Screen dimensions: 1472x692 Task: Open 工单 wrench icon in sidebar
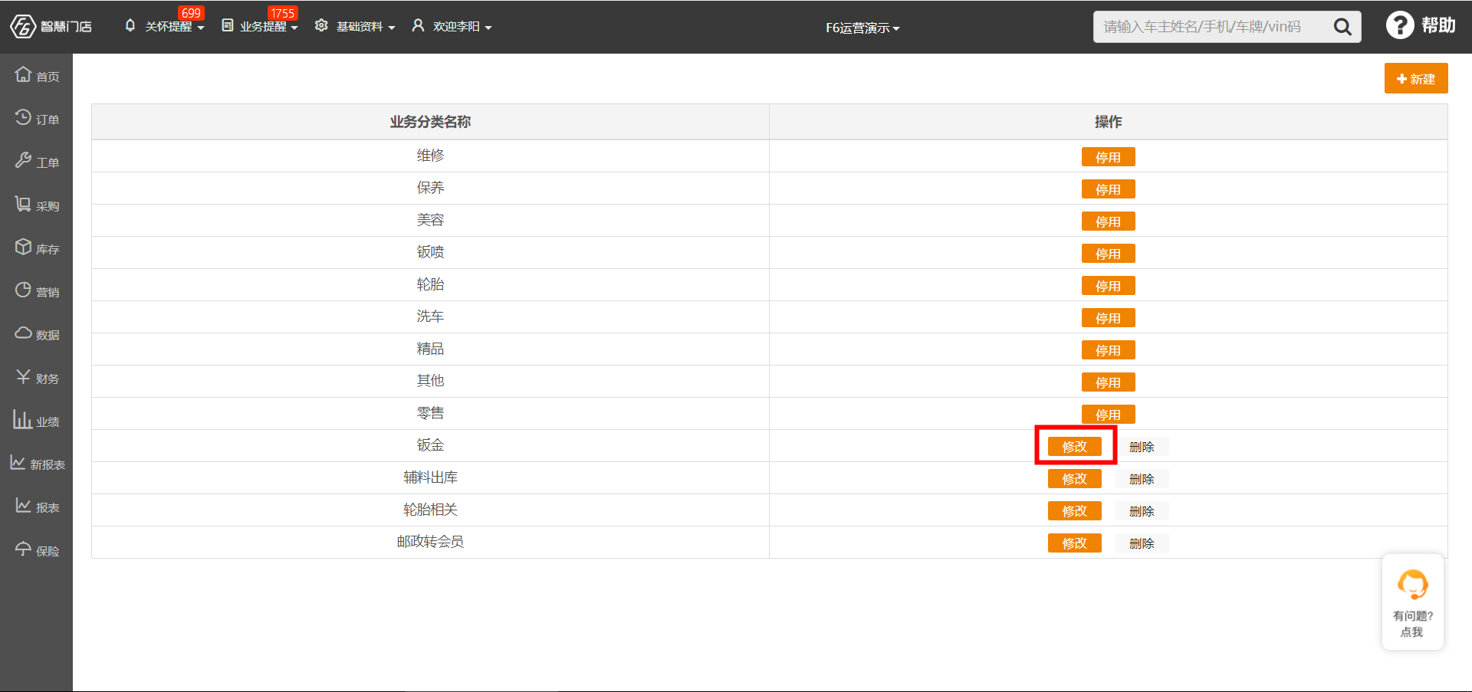pyautogui.click(x=24, y=160)
